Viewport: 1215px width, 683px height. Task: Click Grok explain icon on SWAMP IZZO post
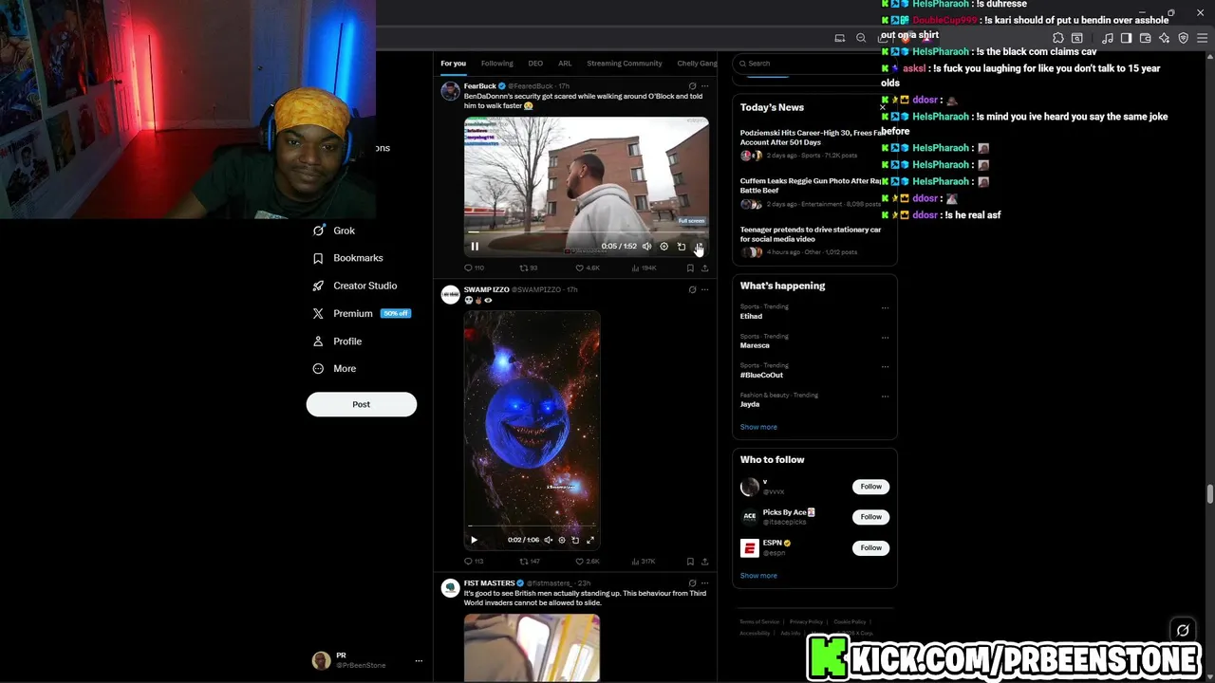click(x=692, y=289)
